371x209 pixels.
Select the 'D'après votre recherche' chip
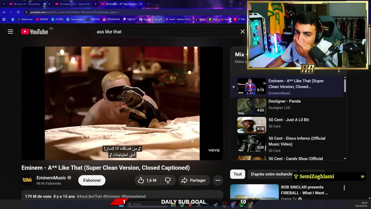coord(272,174)
